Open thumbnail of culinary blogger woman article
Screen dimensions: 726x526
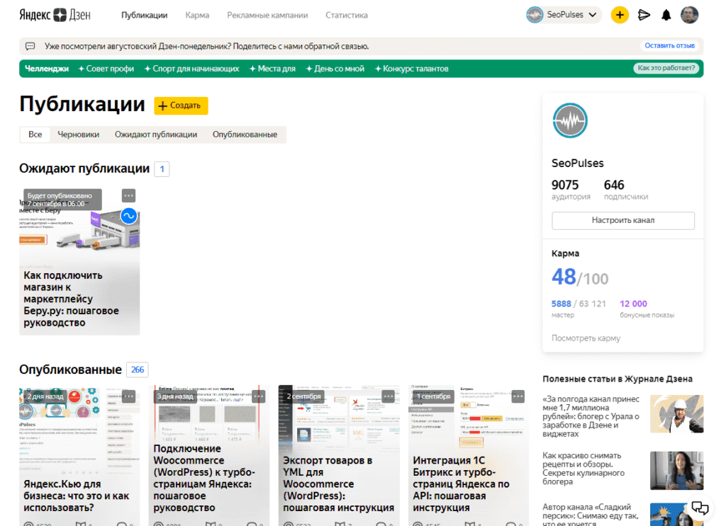[677, 471]
